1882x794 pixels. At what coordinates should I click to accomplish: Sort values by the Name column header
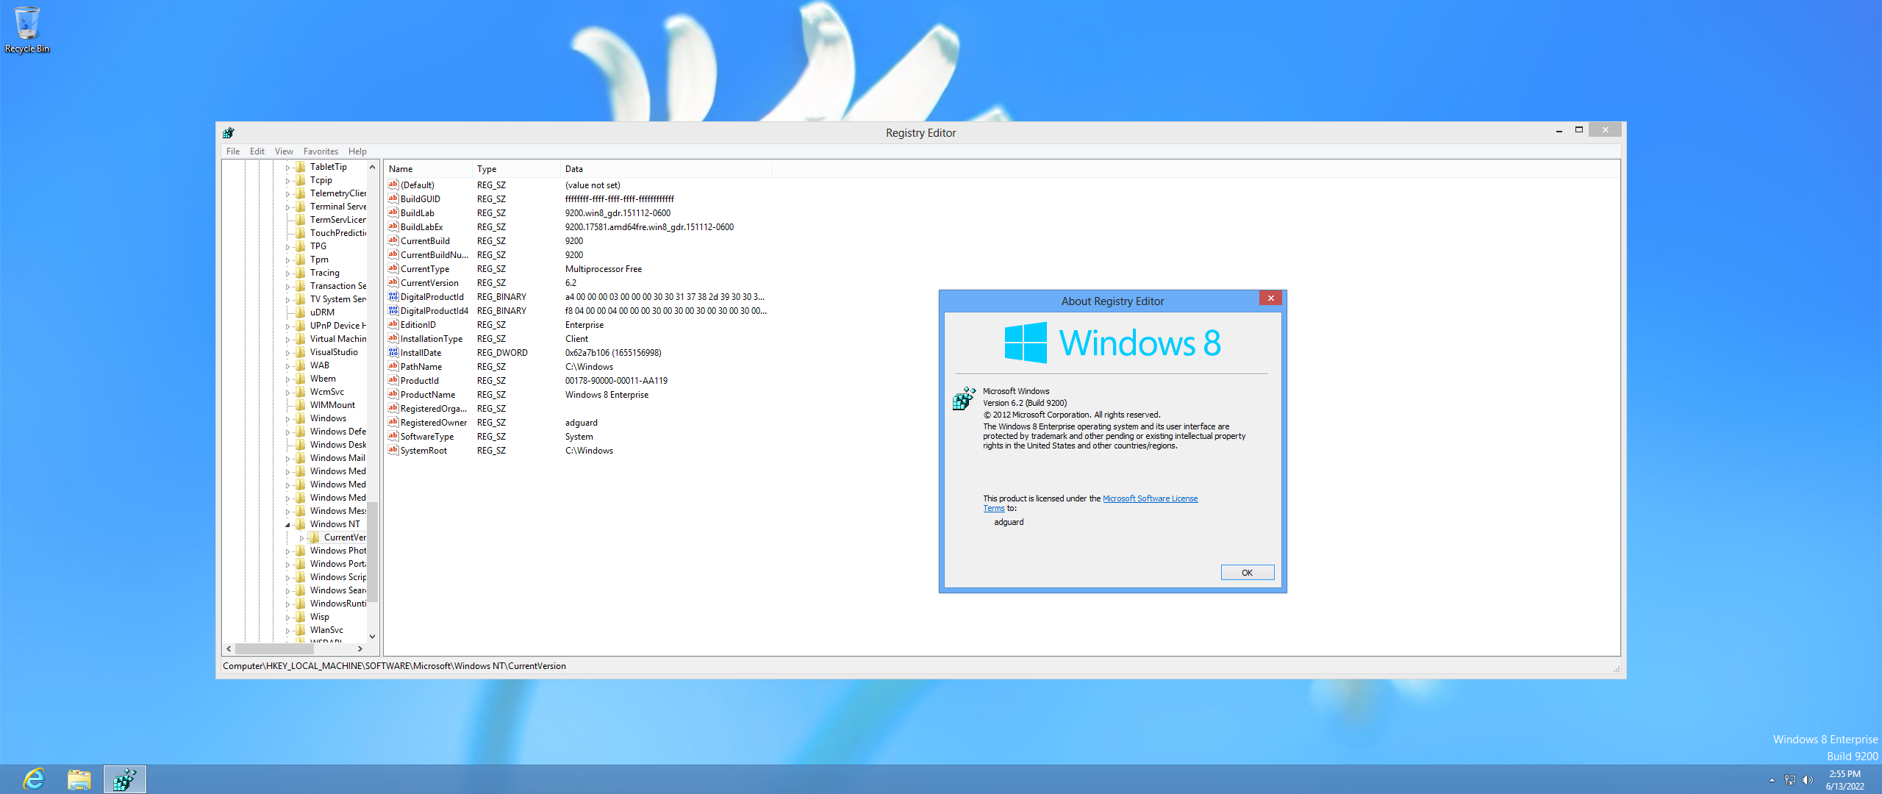[x=428, y=168]
